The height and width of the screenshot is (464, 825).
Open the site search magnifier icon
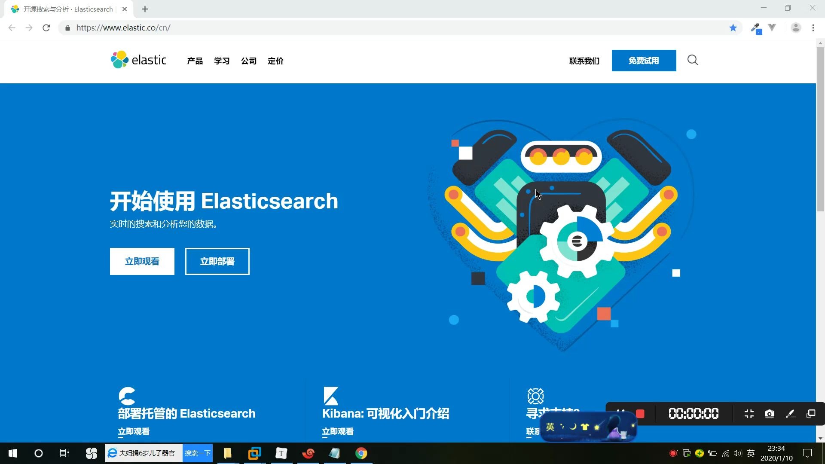[693, 60]
